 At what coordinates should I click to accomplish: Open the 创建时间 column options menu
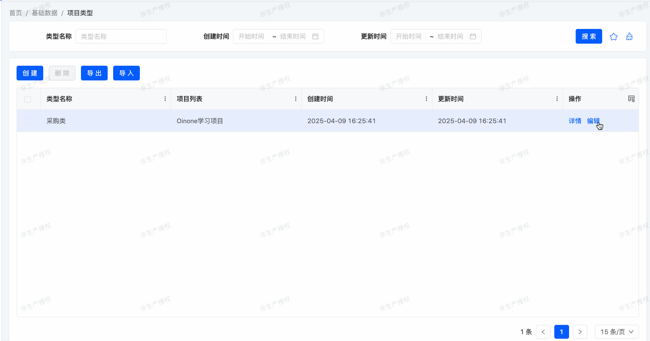426,99
